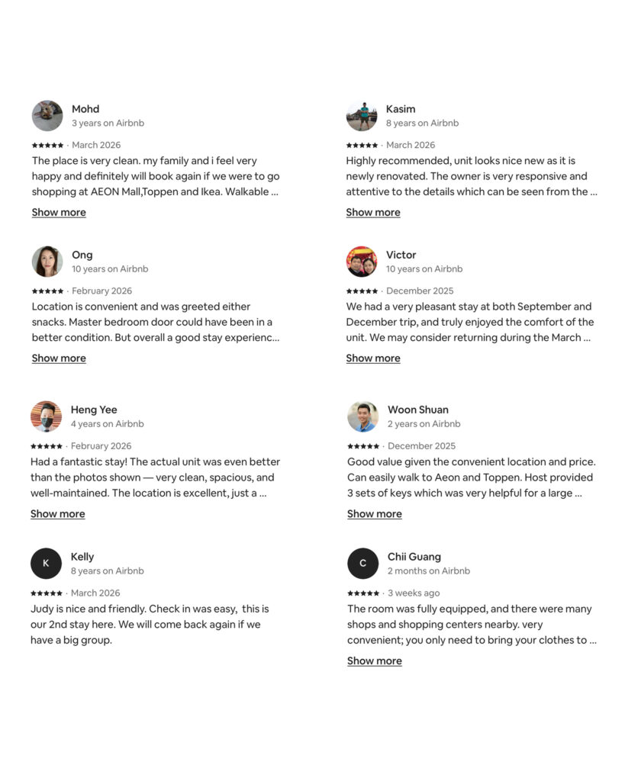Expand Woon Shuan's full review
The height and width of the screenshot is (781, 625).
point(375,514)
